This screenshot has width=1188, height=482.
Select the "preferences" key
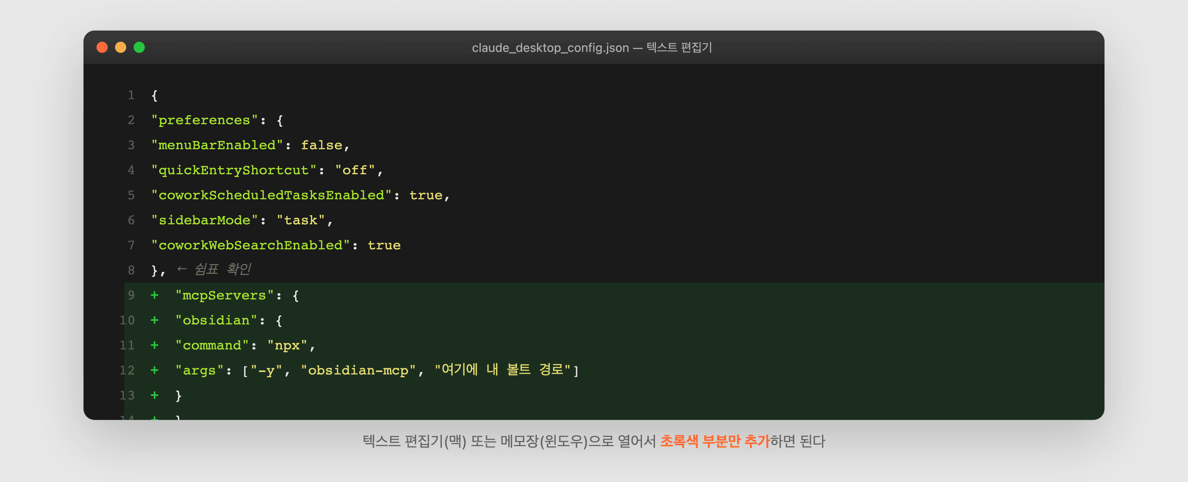204,120
